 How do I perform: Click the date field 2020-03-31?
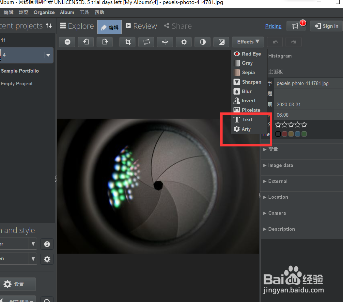pos(308,105)
